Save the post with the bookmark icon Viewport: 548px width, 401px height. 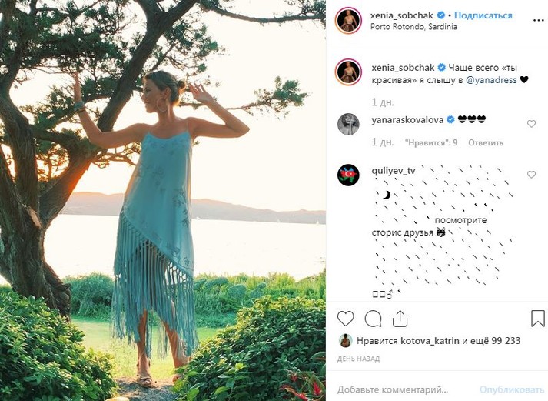[537, 318]
